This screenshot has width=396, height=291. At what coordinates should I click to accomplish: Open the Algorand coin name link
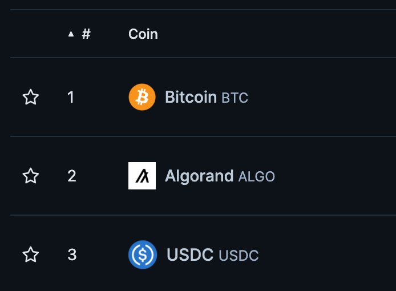point(199,176)
